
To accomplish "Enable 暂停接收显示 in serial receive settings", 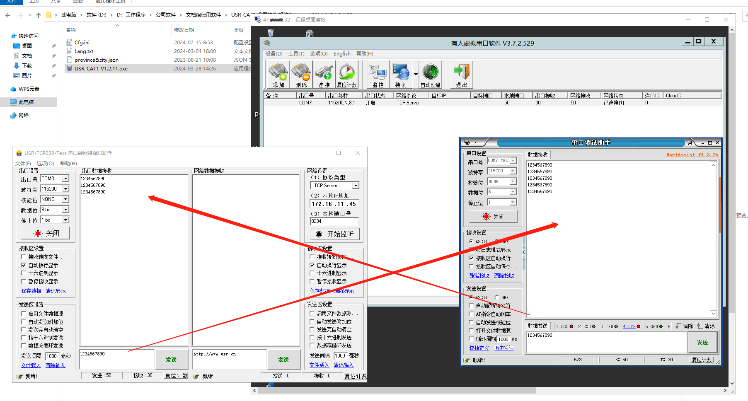I will coord(24,281).
